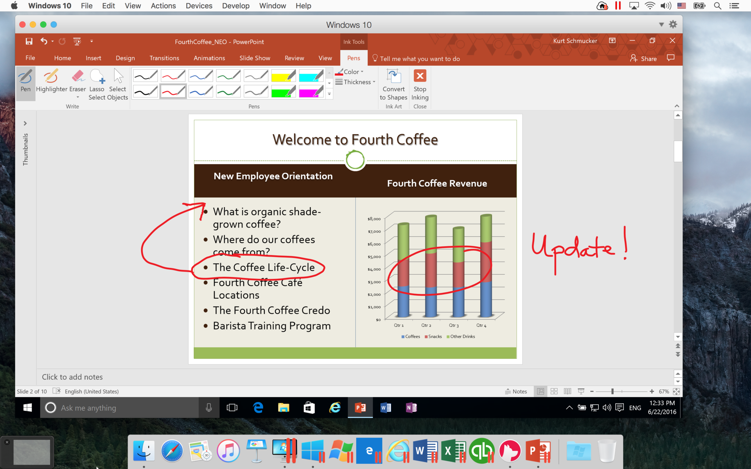Pick the Eraser tool
751x469 pixels.
point(77,81)
